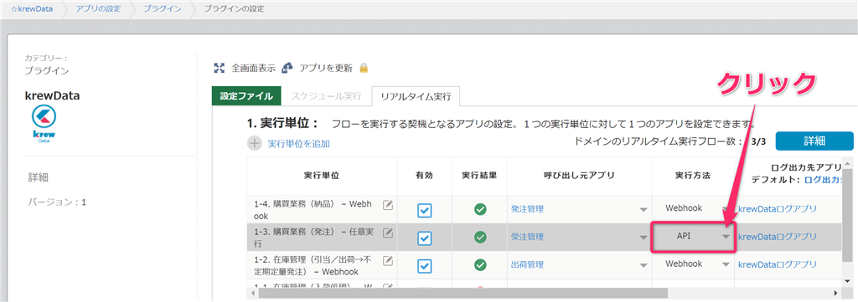The width and height of the screenshot is (858, 302).
Task: Open krewDataログアプリ link in 1-2 row
Action: (777, 264)
